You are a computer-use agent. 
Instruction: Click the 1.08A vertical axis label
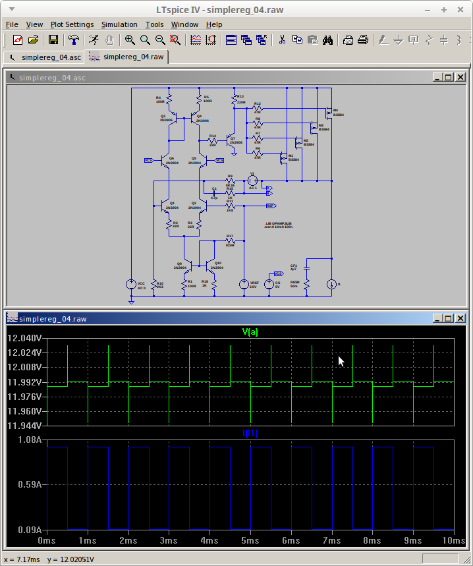pos(30,439)
